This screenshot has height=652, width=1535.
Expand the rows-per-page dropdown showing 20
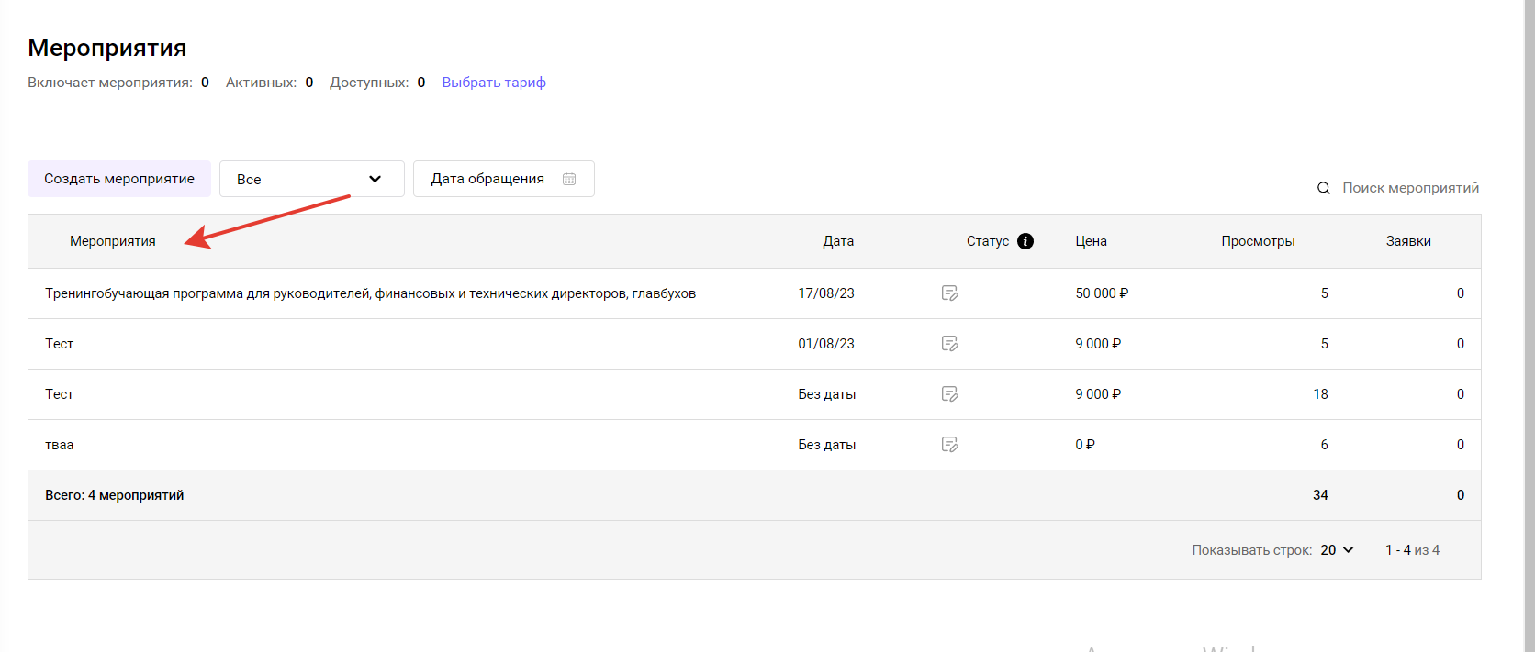(x=1338, y=550)
